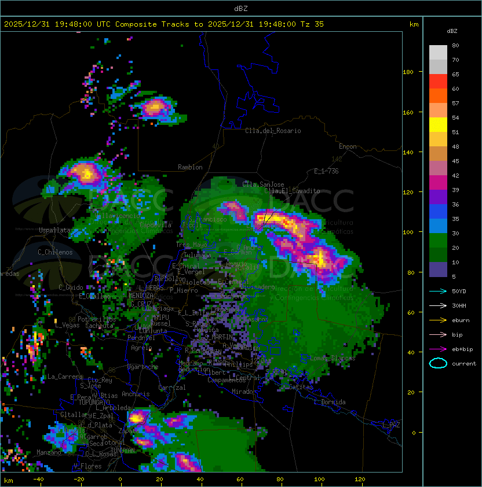Click the '0' tick on right km axis
482x487 pixels.
coord(414,433)
